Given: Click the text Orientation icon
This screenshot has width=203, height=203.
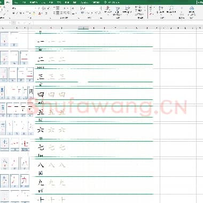Looking at the screenshot, I should pos(65,8).
